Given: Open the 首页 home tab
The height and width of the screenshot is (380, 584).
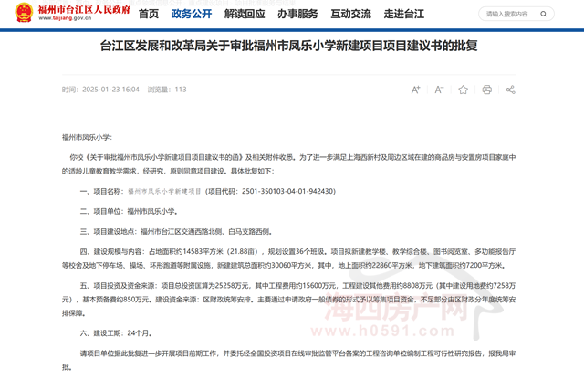Looking at the screenshot, I should pos(148,15).
